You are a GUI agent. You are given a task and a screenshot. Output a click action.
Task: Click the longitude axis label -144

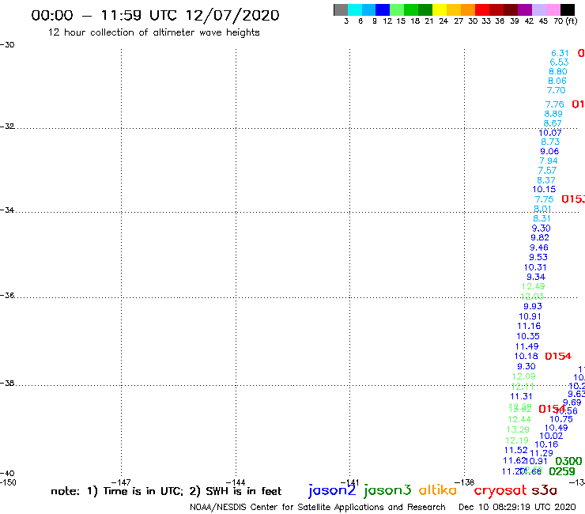(236, 482)
